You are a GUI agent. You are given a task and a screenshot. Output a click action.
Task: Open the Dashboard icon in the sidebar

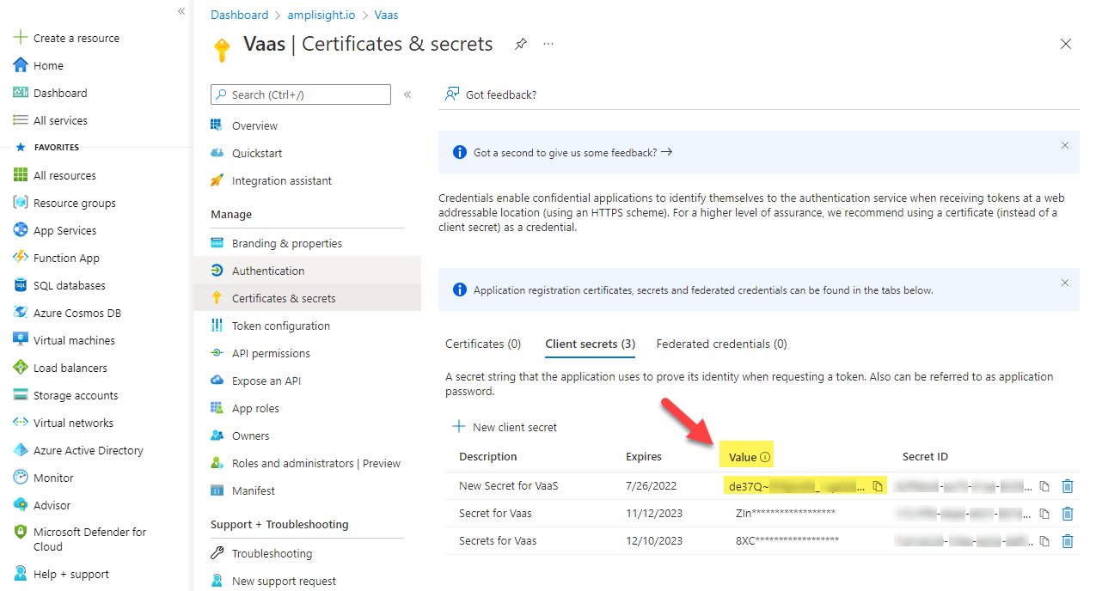(21, 93)
